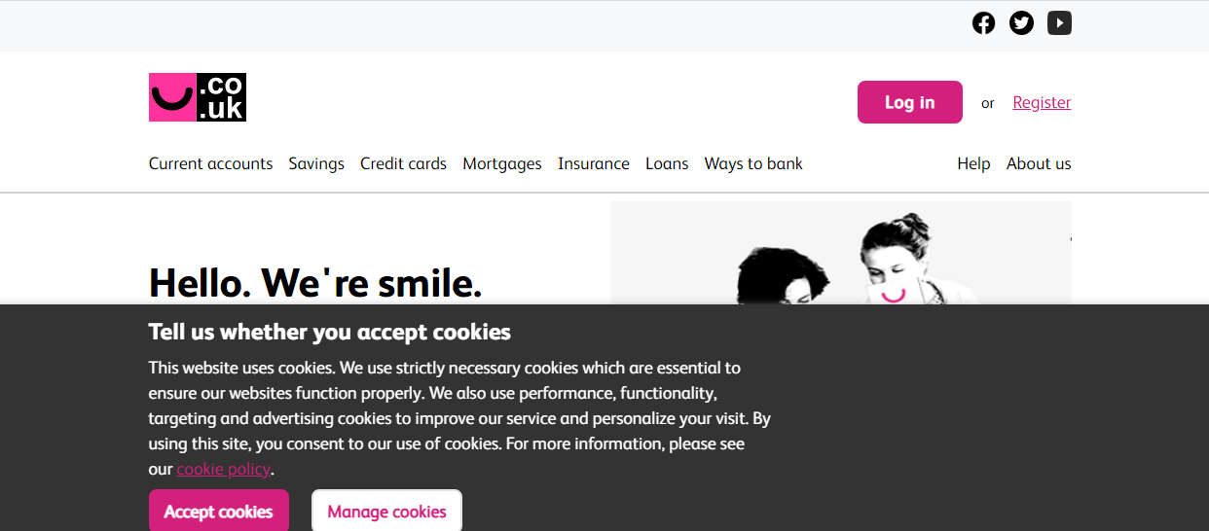Viewport: 1209px width, 531px height.
Task: Open the Twitter social icon
Action: (x=1021, y=22)
